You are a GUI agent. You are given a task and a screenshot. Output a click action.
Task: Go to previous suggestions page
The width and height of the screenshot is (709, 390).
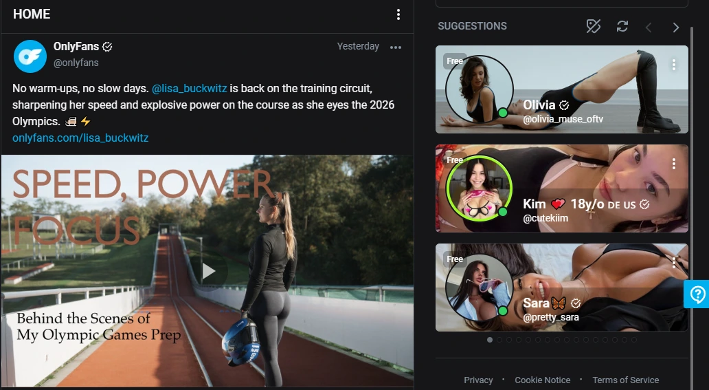coord(649,27)
